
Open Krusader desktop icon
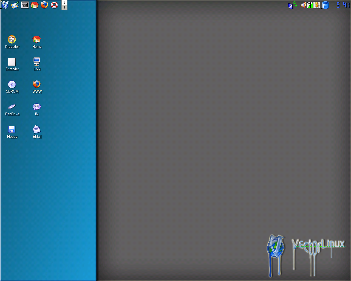(12, 42)
